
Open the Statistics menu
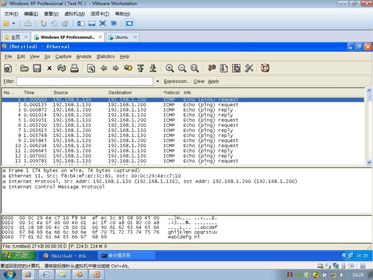click(106, 57)
